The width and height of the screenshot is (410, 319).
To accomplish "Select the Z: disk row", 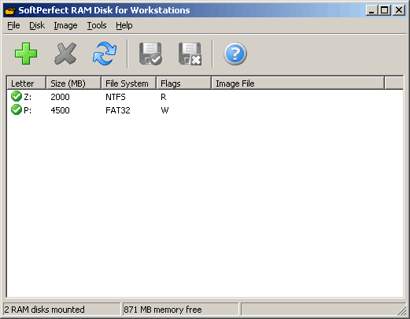I will 205,97.
